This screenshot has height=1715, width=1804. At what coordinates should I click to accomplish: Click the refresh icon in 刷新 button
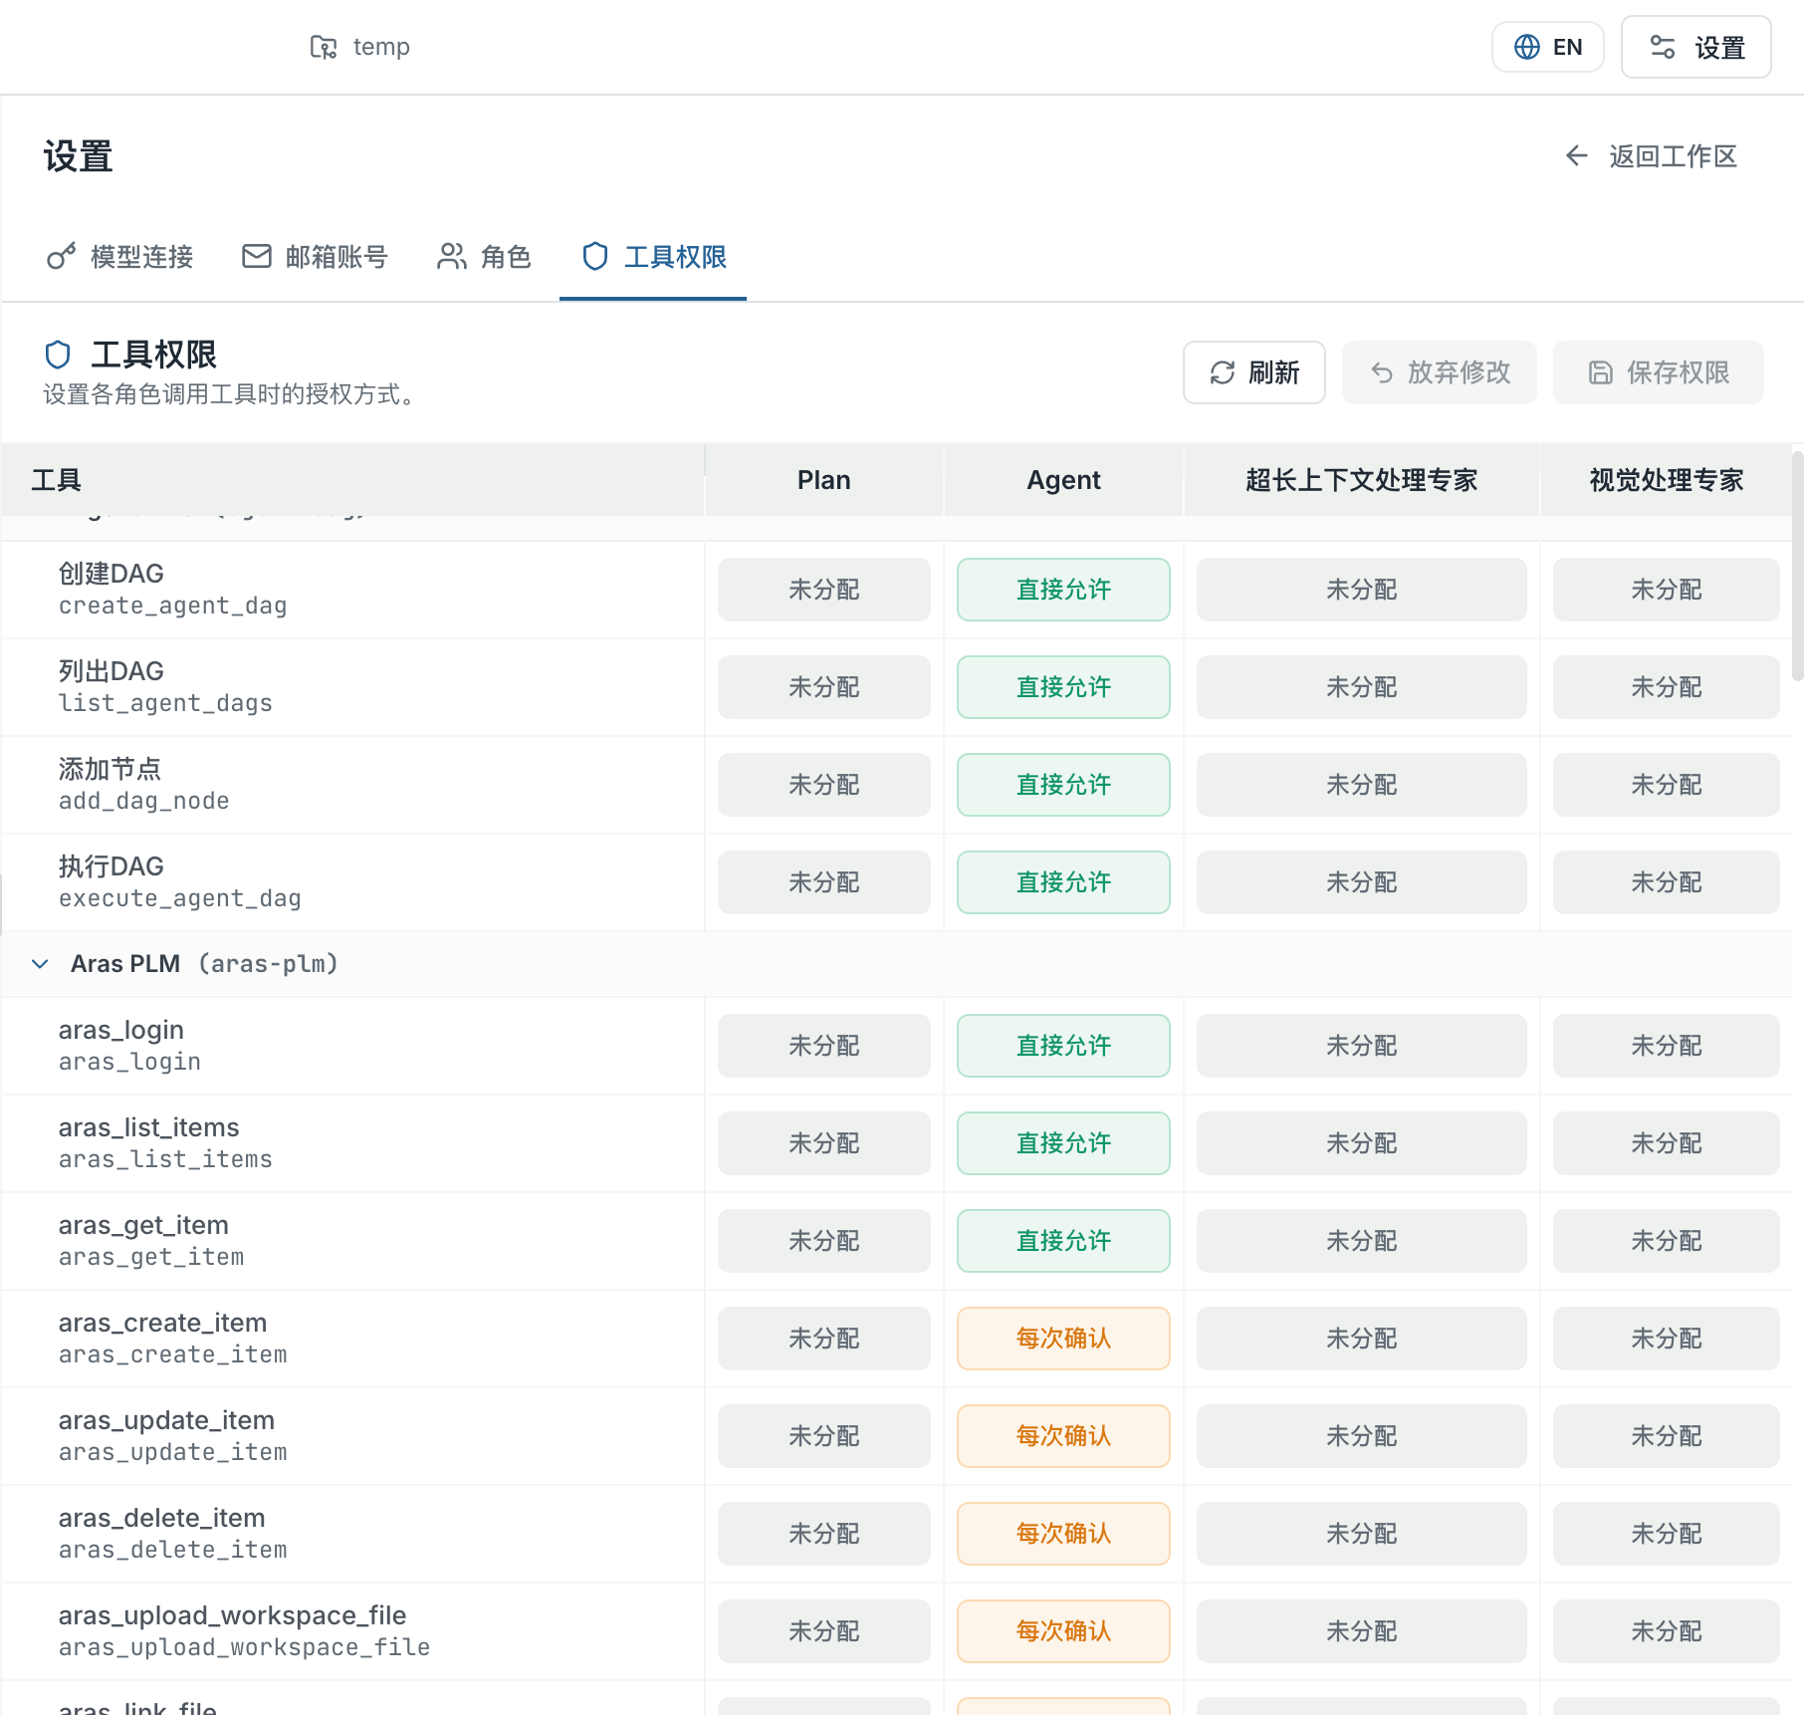pos(1223,372)
